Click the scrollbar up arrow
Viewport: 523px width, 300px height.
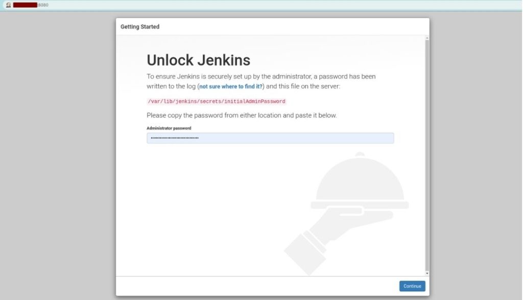point(426,38)
